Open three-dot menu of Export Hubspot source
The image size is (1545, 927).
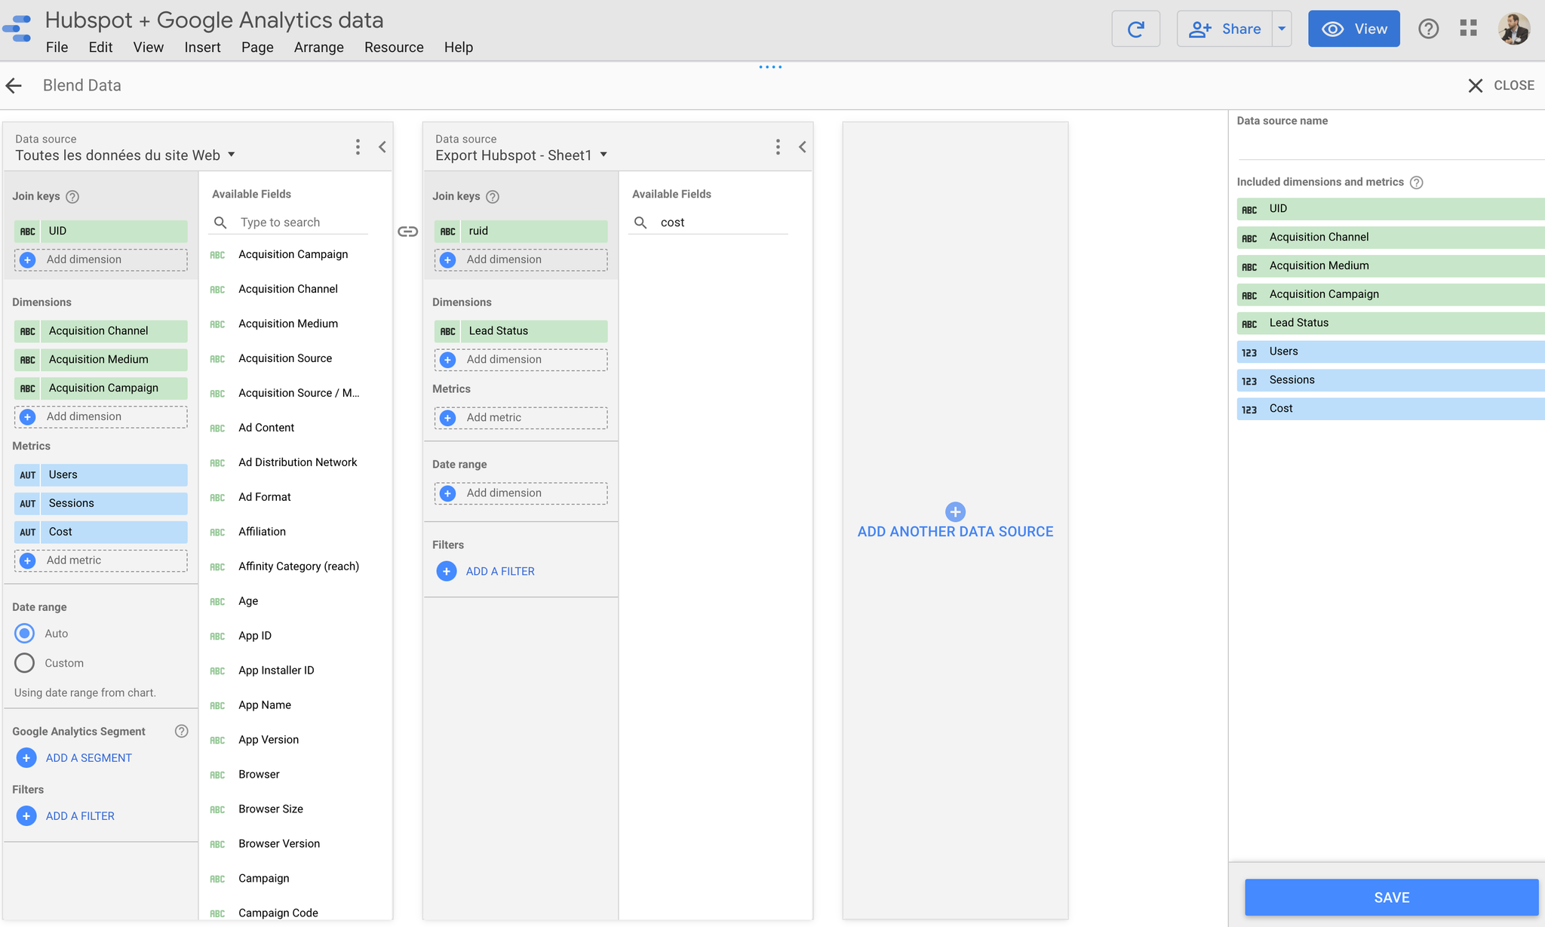778,146
